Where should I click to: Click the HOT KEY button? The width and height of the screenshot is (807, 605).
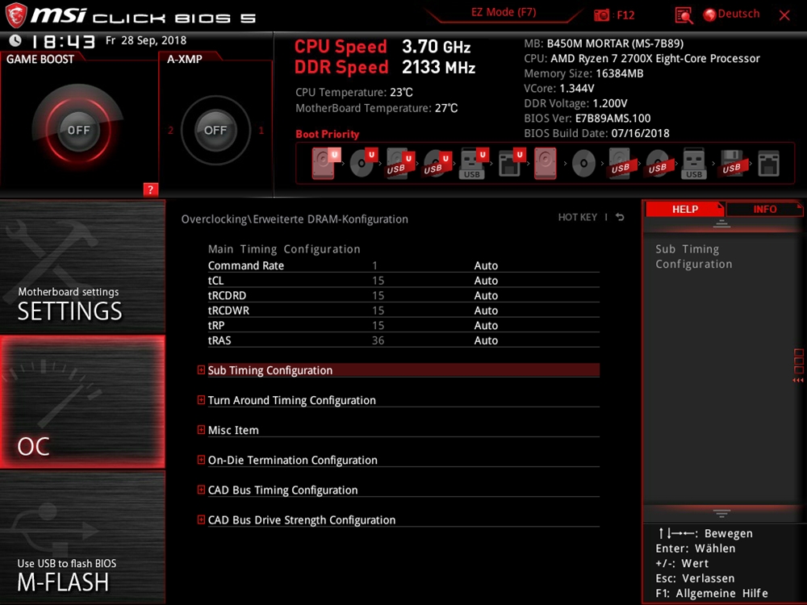(578, 217)
